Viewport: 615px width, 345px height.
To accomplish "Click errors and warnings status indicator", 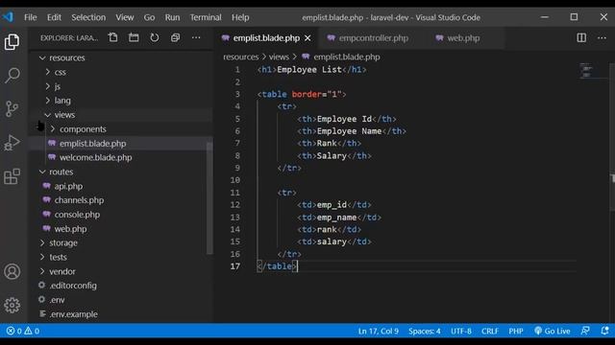I will (x=23, y=331).
